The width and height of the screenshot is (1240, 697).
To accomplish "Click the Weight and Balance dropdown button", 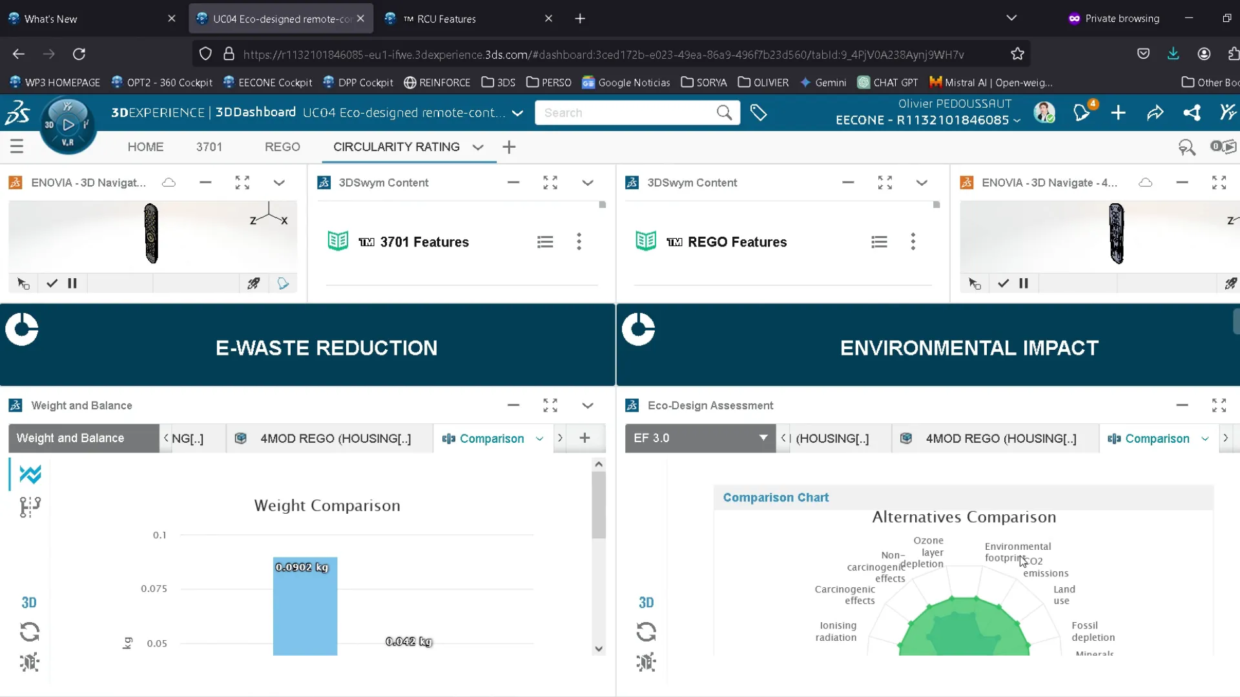I will point(83,438).
